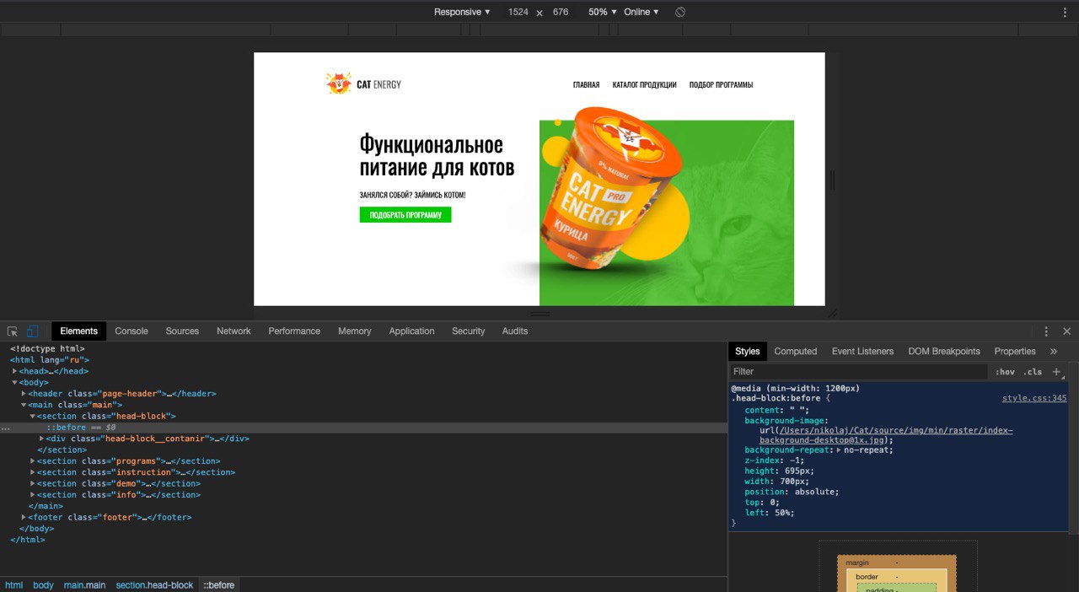1079x592 pixels.
Task: Expand the section demo node
Action: tap(33, 484)
